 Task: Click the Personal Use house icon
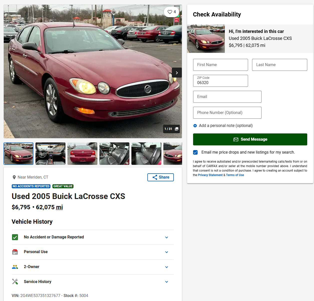click(15, 252)
